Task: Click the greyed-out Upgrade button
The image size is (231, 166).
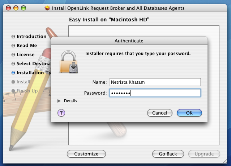Action: pyautogui.click(x=204, y=154)
